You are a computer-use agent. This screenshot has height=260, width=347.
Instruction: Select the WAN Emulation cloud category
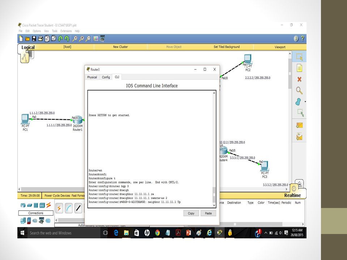[35, 221]
